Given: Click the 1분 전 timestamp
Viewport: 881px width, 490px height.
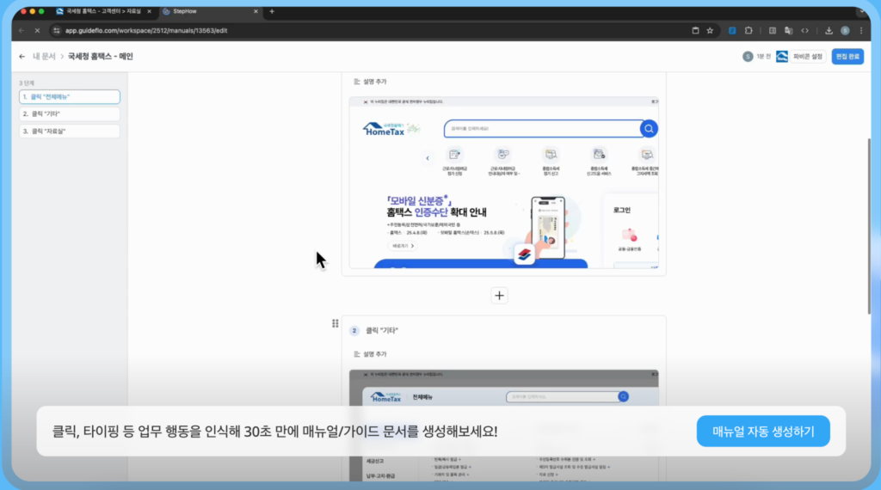Looking at the screenshot, I should pos(763,56).
